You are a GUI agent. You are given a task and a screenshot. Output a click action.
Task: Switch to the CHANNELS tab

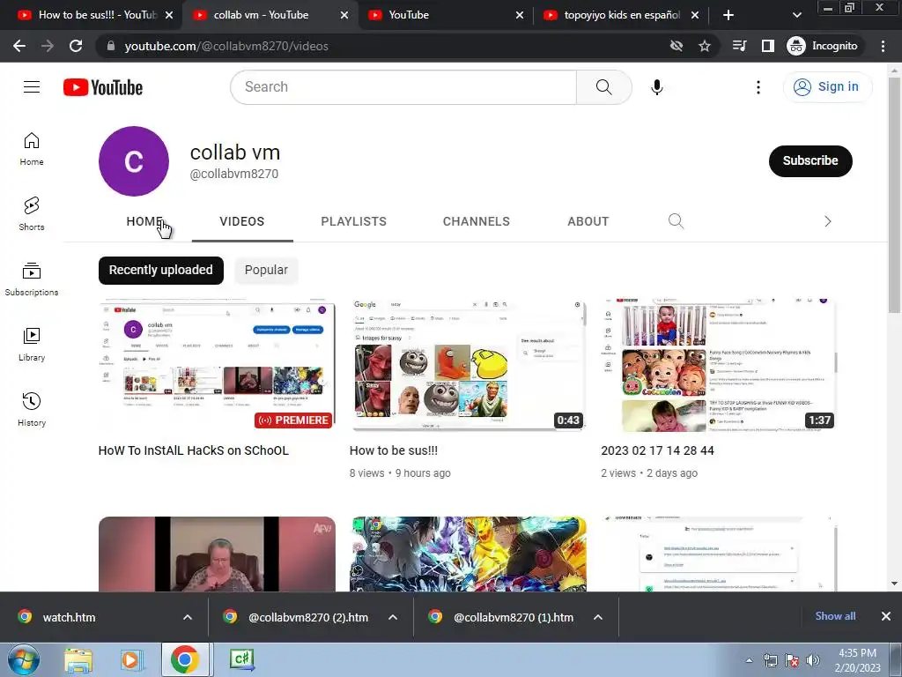pos(477,221)
